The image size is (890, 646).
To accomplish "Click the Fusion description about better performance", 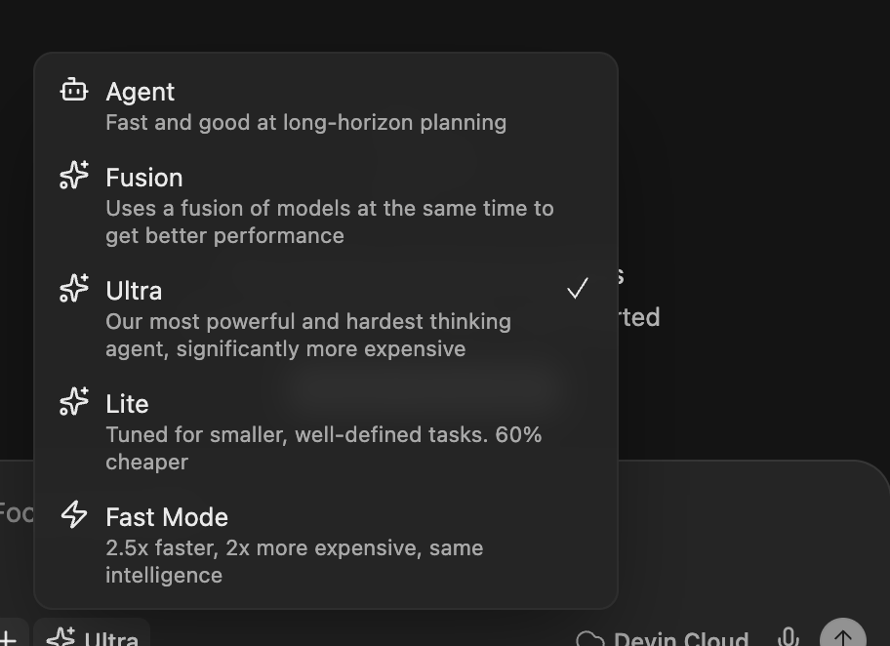I will point(330,222).
